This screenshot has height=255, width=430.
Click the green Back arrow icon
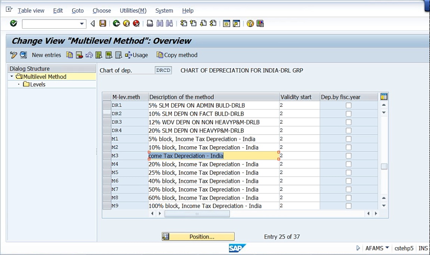tap(116, 24)
